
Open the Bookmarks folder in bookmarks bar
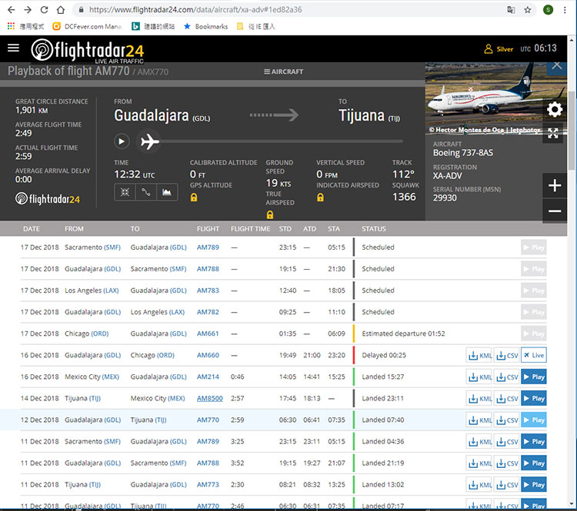pos(205,26)
